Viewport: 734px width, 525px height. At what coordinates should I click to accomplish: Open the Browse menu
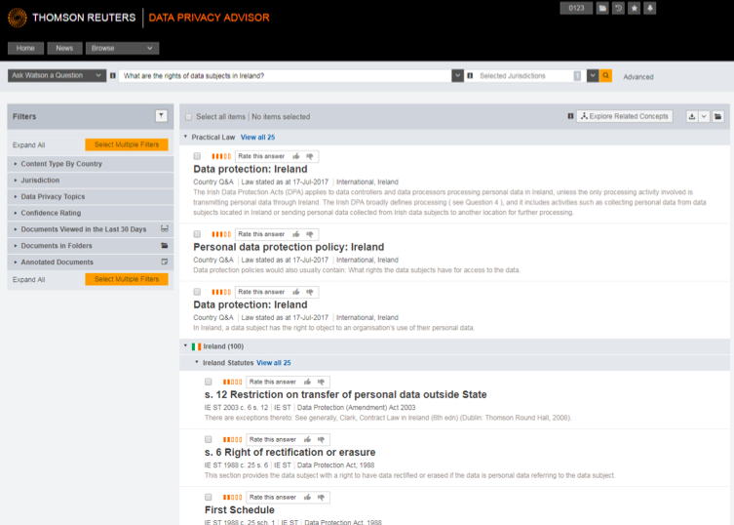[122, 48]
